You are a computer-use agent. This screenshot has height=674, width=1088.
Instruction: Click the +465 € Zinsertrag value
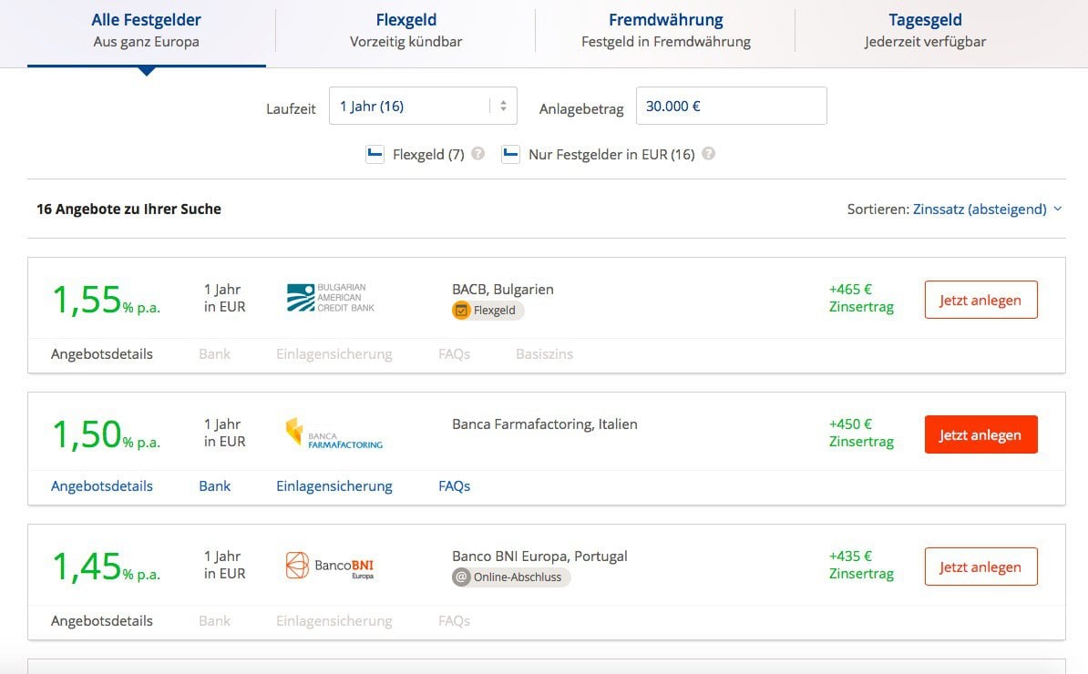point(861,298)
